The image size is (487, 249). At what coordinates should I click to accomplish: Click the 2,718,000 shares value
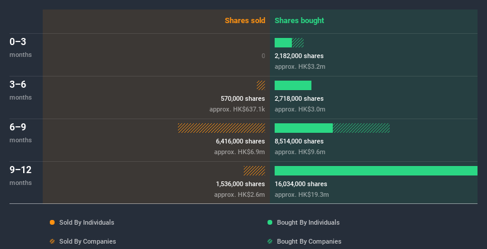click(299, 99)
